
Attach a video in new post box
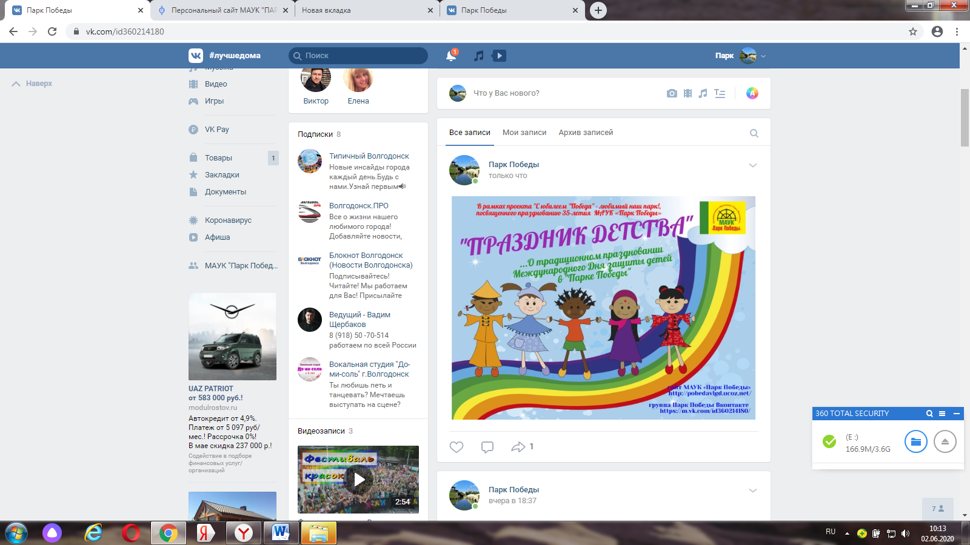click(687, 93)
